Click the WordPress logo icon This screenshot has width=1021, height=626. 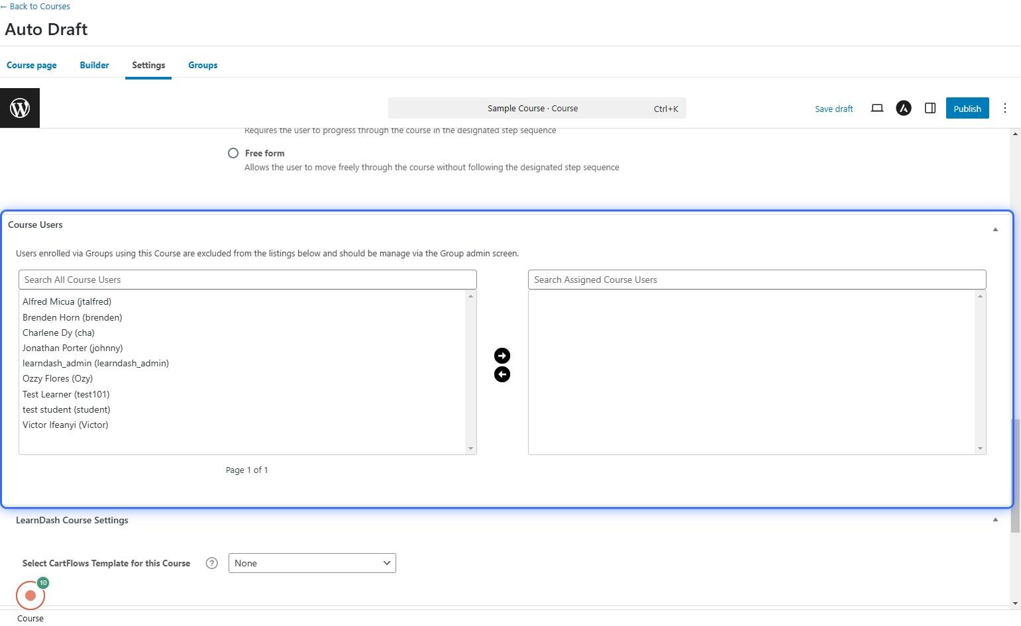coord(20,108)
